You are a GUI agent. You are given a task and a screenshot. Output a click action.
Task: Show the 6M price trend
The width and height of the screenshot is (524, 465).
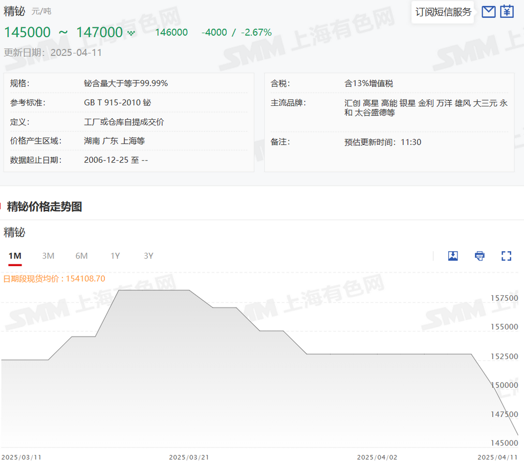point(81,256)
